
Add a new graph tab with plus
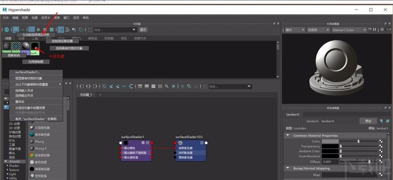click(x=100, y=95)
